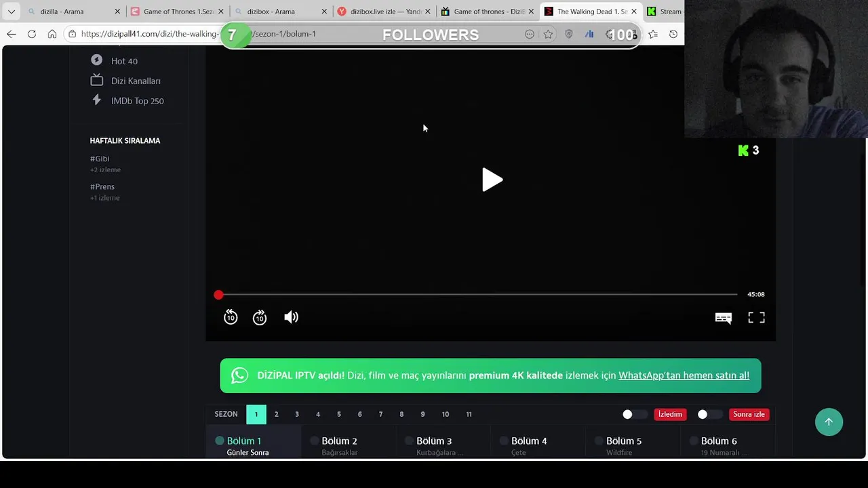
Task: Click the red Sonra izle button
Action: [x=749, y=414]
